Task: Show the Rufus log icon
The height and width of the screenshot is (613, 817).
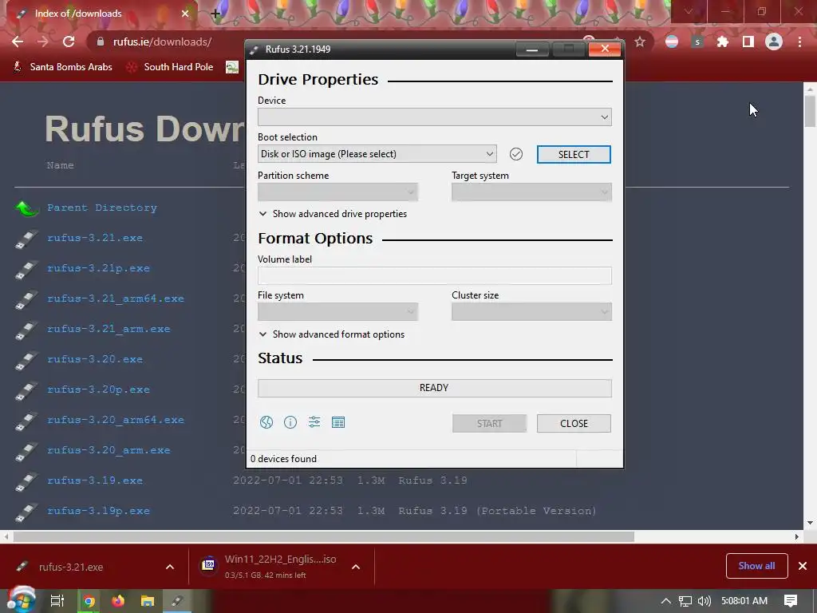Action: pos(338,422)
